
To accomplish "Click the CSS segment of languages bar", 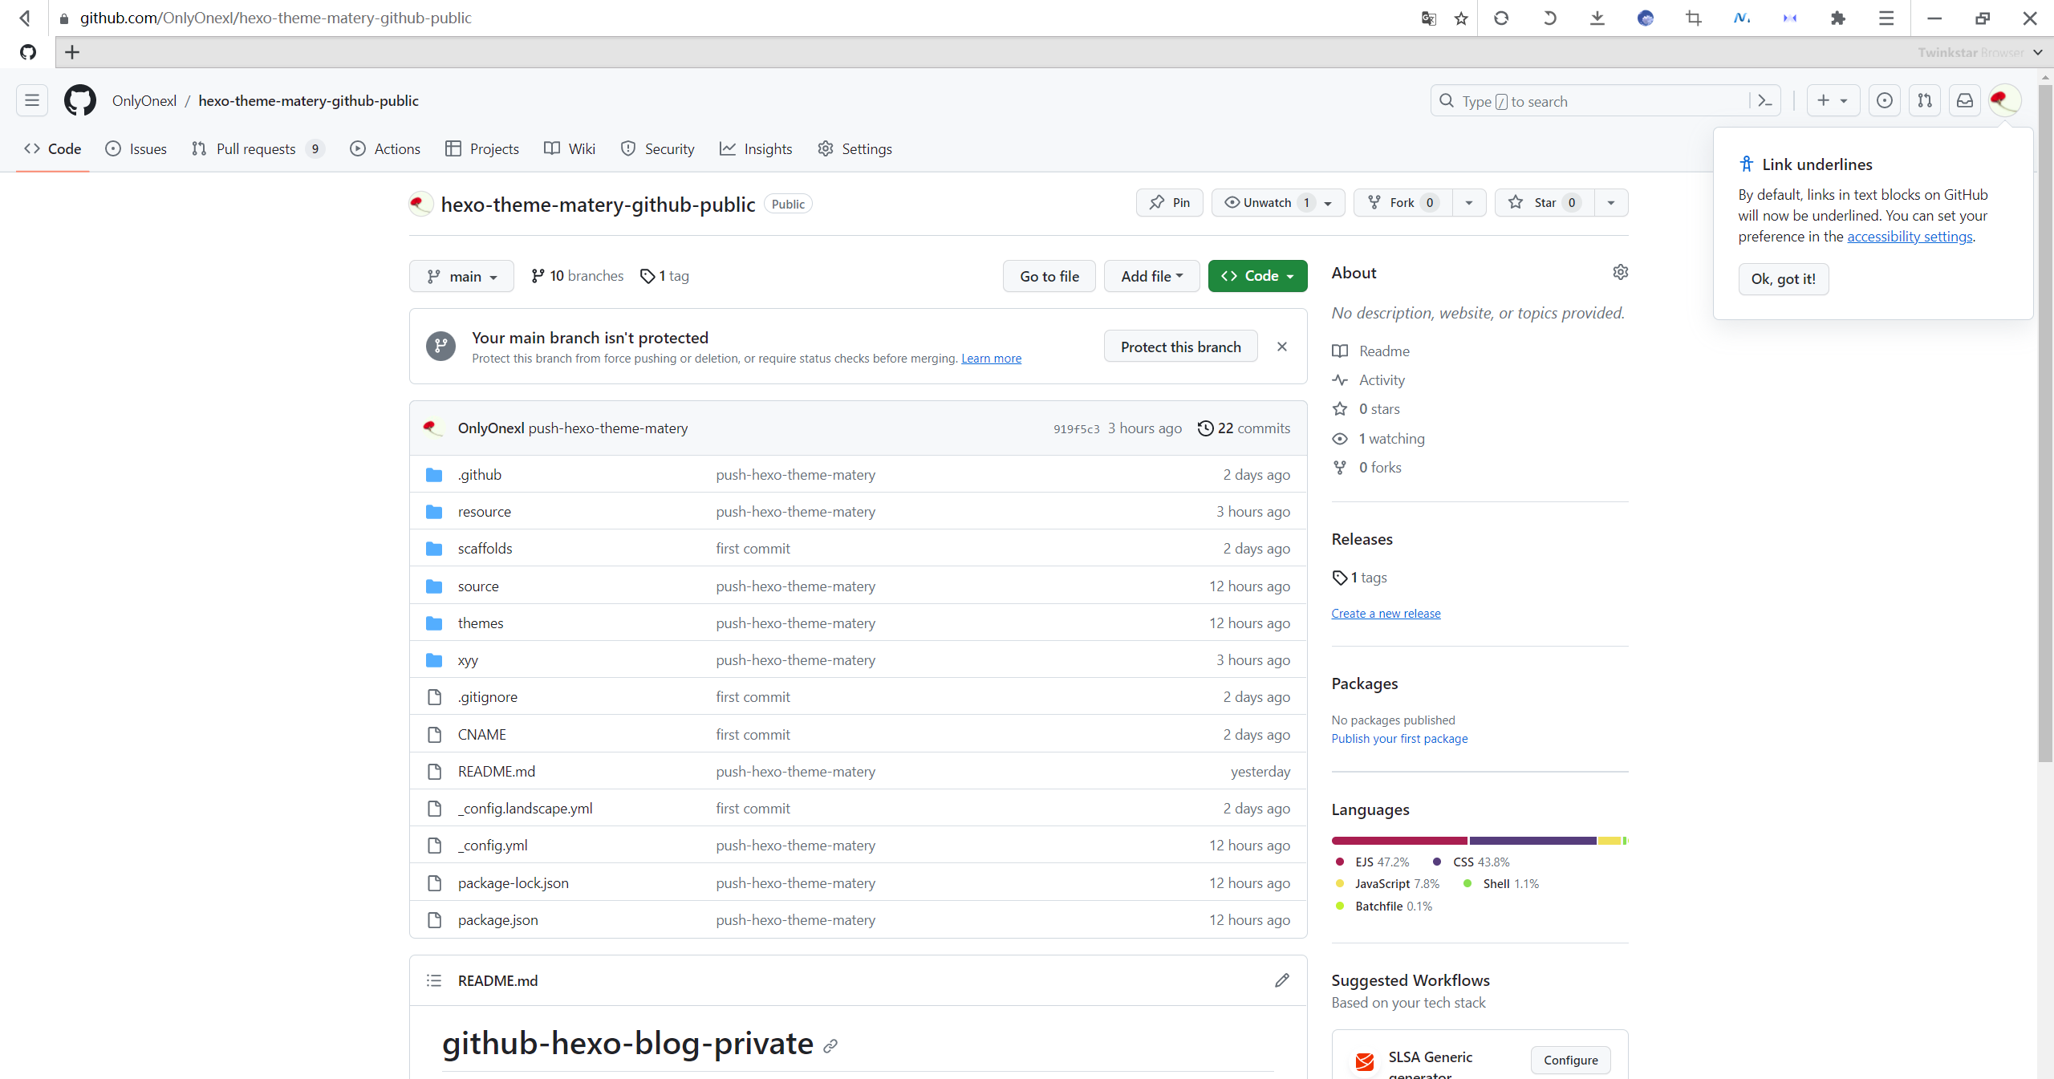I will (x=1532, y=841).
